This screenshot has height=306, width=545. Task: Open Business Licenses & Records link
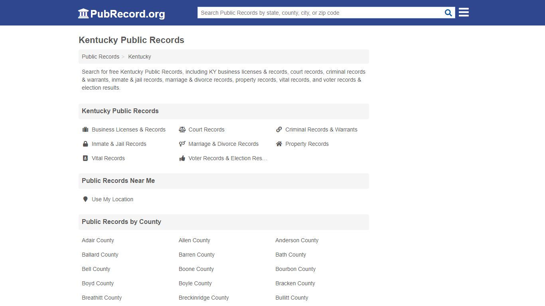(128, 129)
